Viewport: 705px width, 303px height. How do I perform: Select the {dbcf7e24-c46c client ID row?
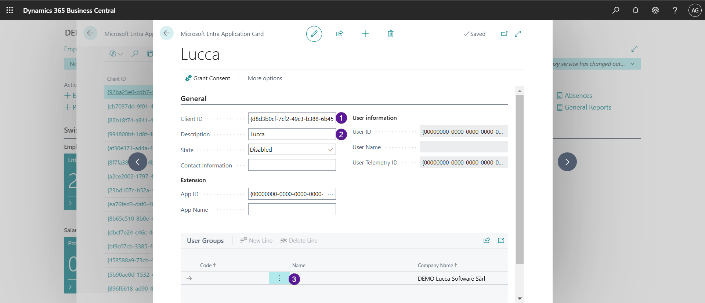pyautogui.click(x=129, y=232)
